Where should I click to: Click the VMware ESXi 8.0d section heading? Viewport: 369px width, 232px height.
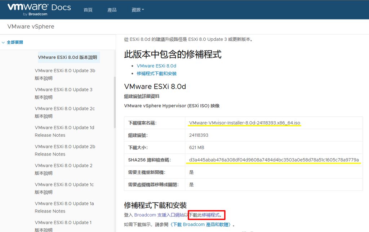click(155, 87)
